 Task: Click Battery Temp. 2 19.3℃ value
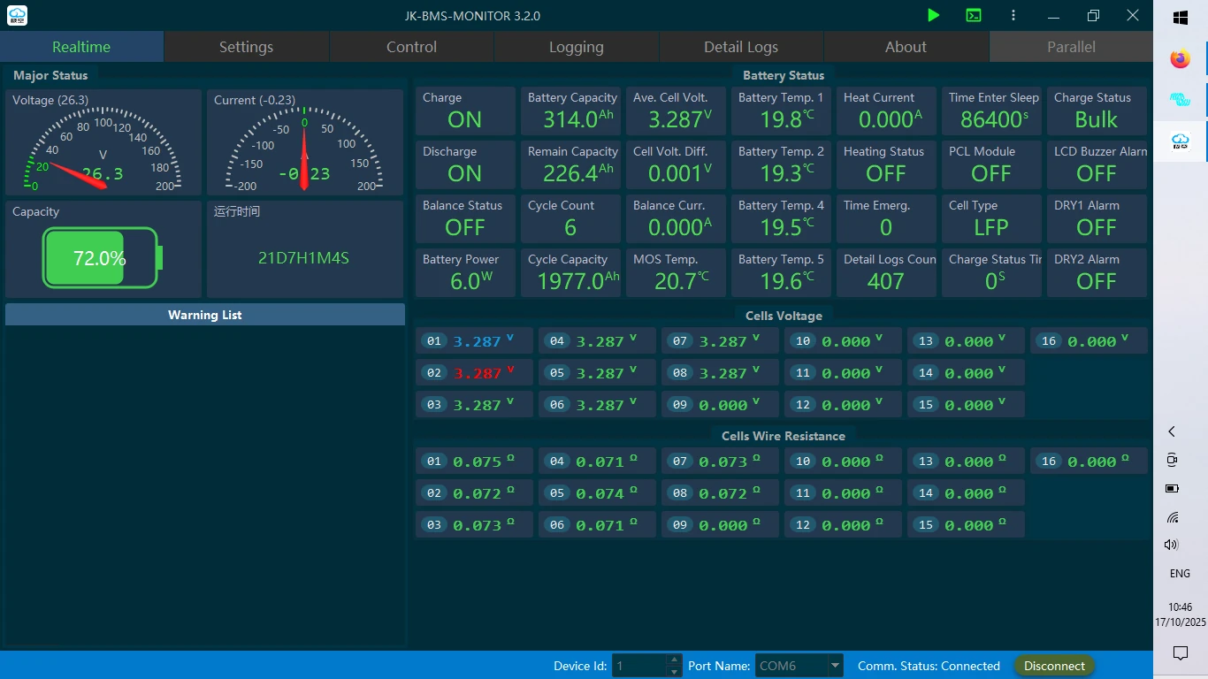(787, 173)
